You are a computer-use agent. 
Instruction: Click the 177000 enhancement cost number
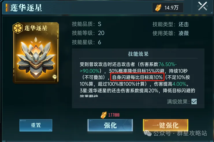pos(114,115)
